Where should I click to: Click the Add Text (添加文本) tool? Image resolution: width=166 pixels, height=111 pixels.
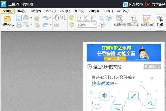[x=133, y=21]
